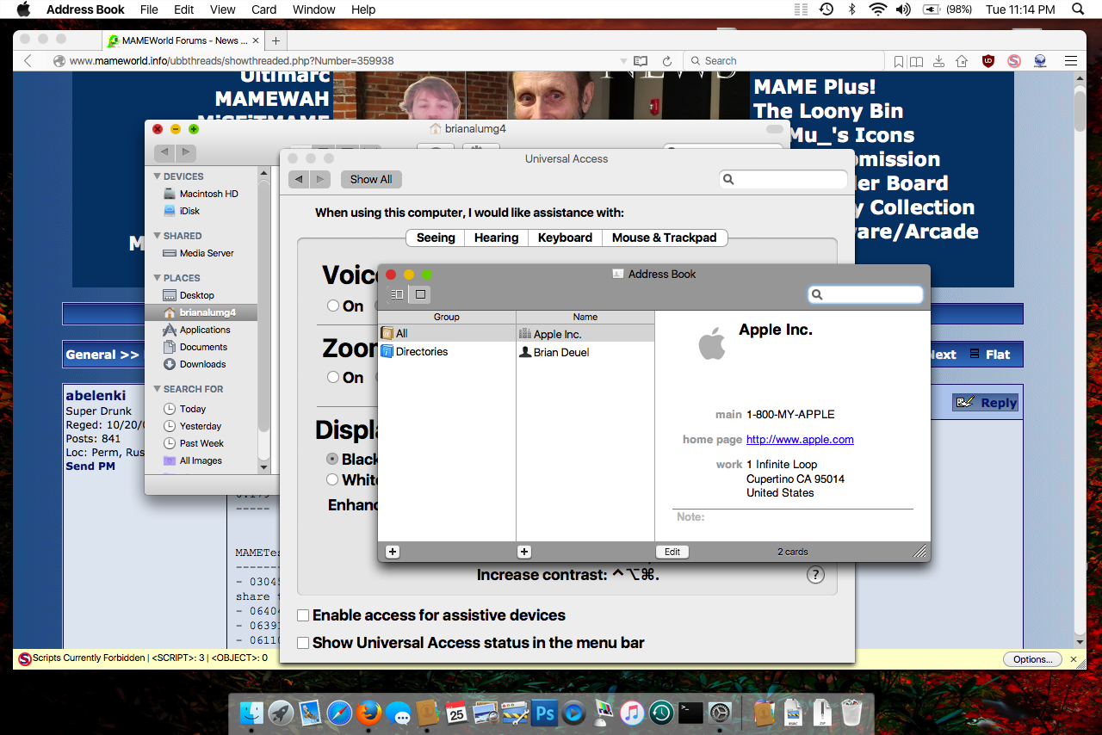The image size is (1102, 735).
Task: Open Safari from the Dock
Action: tap(339, 713)
